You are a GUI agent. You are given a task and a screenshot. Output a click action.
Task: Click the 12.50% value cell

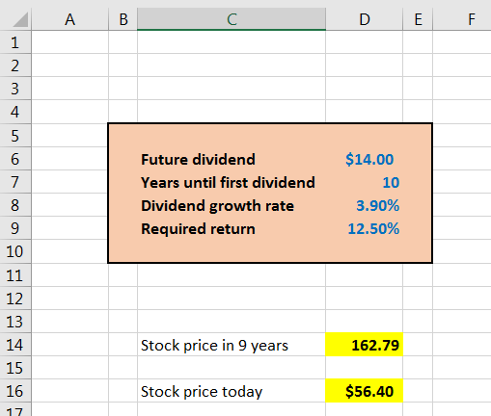coord(365,228)
